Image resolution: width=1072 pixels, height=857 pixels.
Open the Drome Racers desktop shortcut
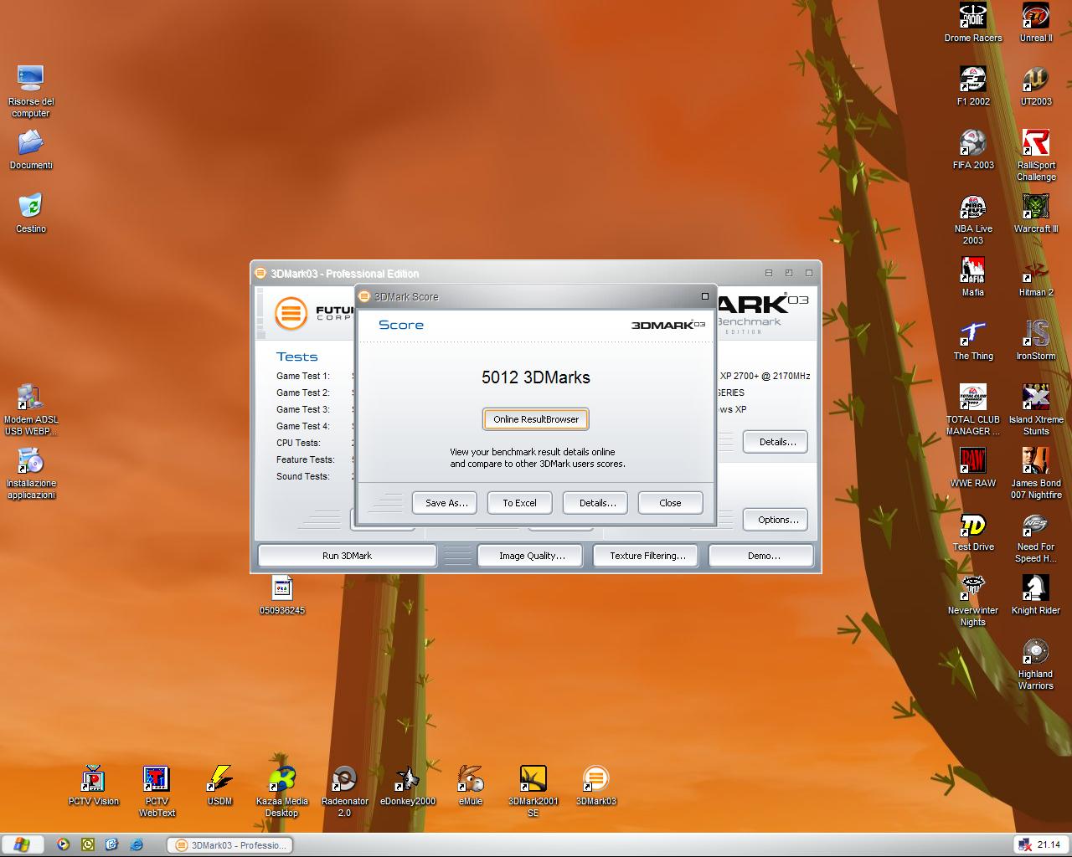point(972,23)
